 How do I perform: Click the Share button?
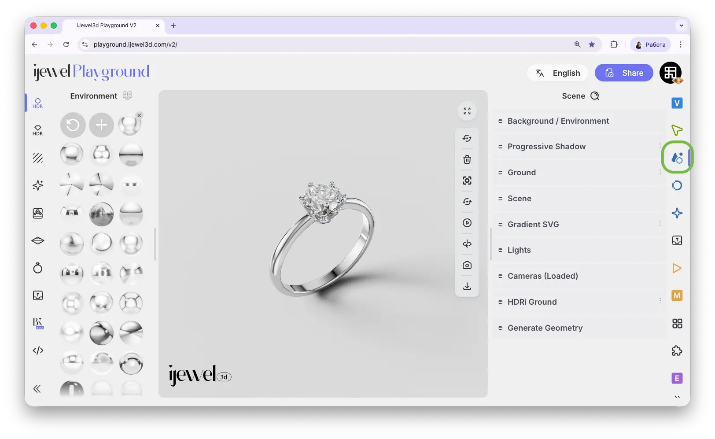[x=624, y=73]
